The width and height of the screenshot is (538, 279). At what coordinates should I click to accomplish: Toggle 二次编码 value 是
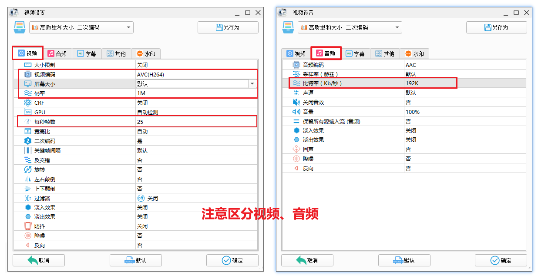140,141
